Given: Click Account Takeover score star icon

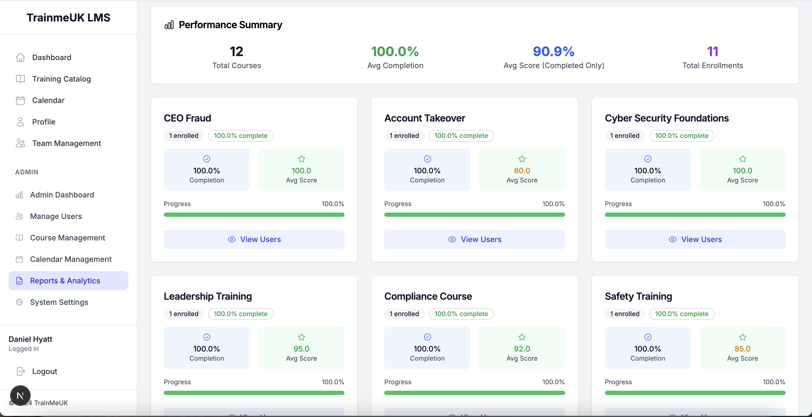Looking at the screenshot, I should click(522, 159).
